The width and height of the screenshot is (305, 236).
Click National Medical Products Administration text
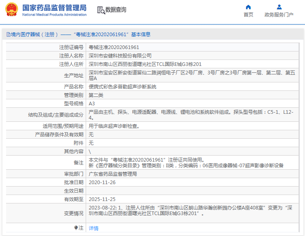pyautogui.click(x=54, y=14)
